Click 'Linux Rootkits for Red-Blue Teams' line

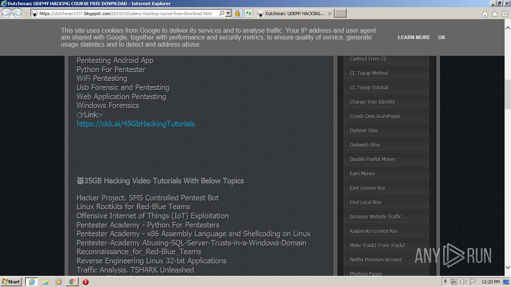click(x=133, y=207)
